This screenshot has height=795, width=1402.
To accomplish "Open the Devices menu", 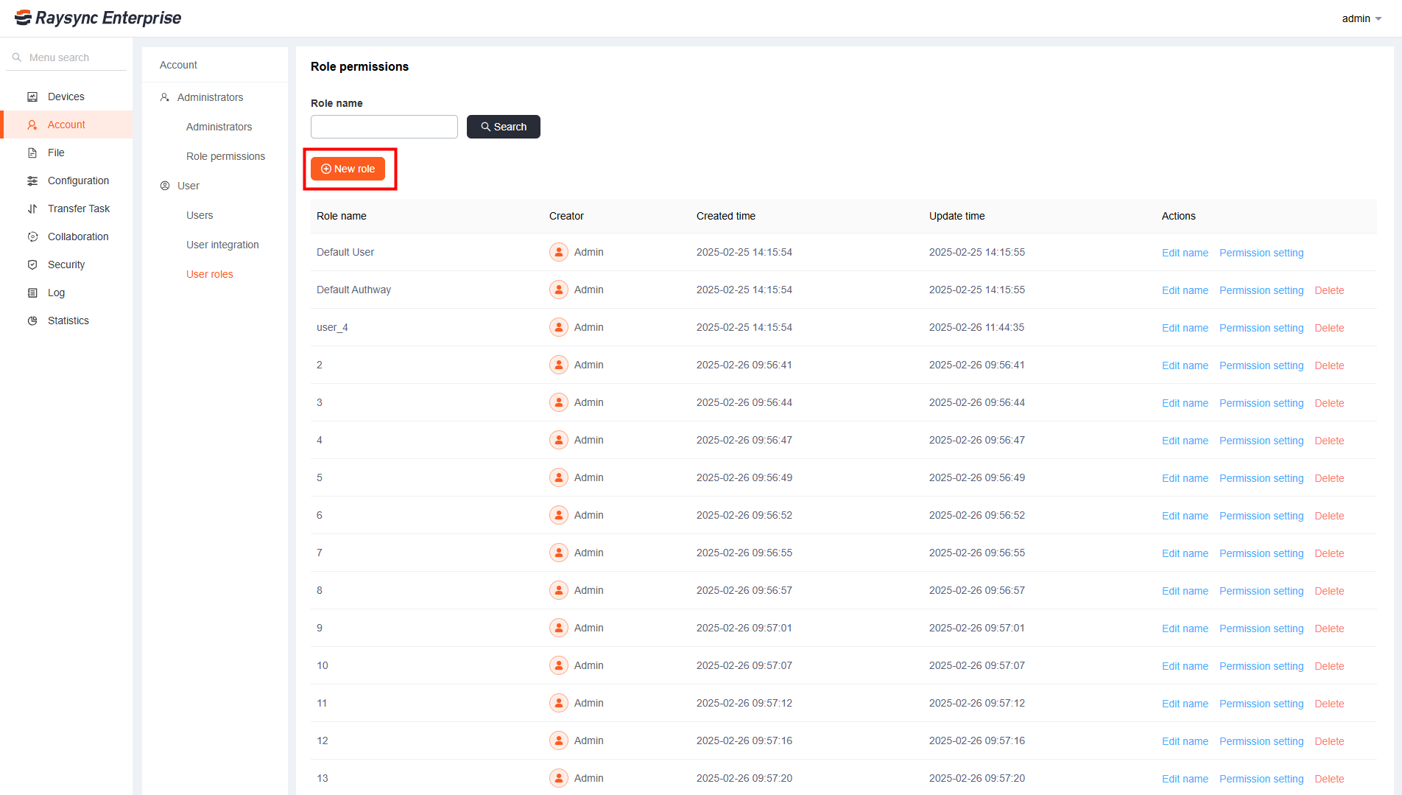I will (66, 97).
